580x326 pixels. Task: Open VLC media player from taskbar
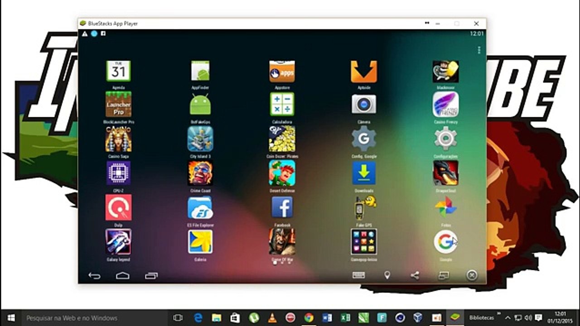pos(272,318)
